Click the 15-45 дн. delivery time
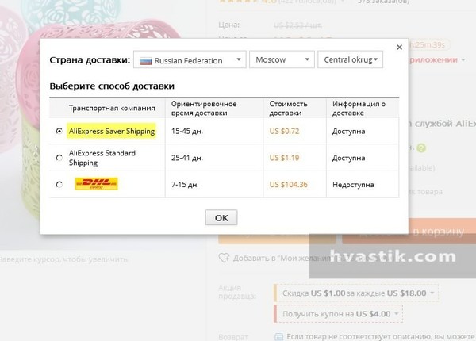Image resolution: width=476 pixels, height=341 pixels. coord(187,131)
